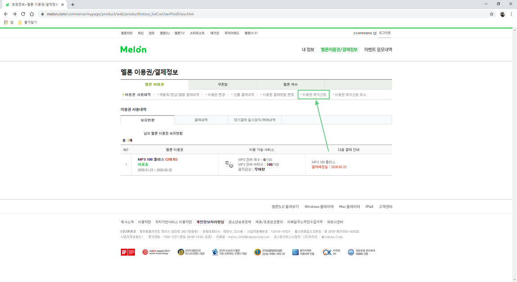Open the 즐겨찾기 bookmarks folder
This screenshot has width=517, height=282.
(28, 22)
